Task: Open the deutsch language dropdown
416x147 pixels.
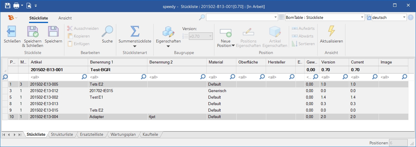Action: point(404,17)
